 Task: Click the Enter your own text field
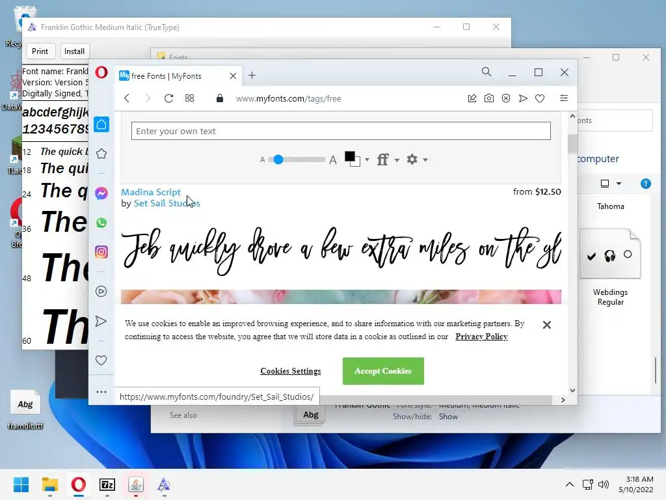(x=341, y=131)
